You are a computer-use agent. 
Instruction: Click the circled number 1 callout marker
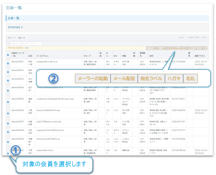coord(16,150)
